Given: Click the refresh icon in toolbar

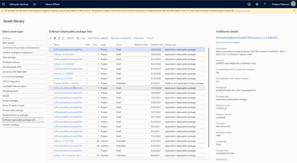Looking at the screenshot, I should point(63,38).
